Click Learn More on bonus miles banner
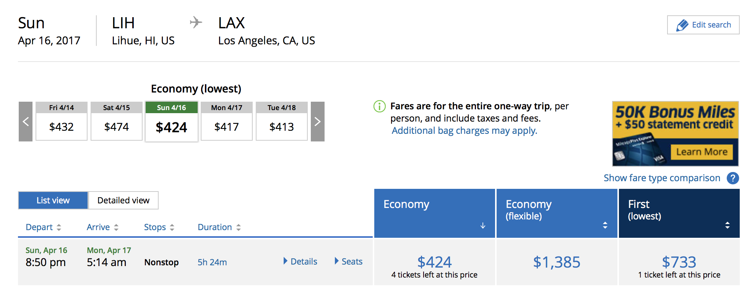This screenshot has height=289, width=747. point(702,151)
